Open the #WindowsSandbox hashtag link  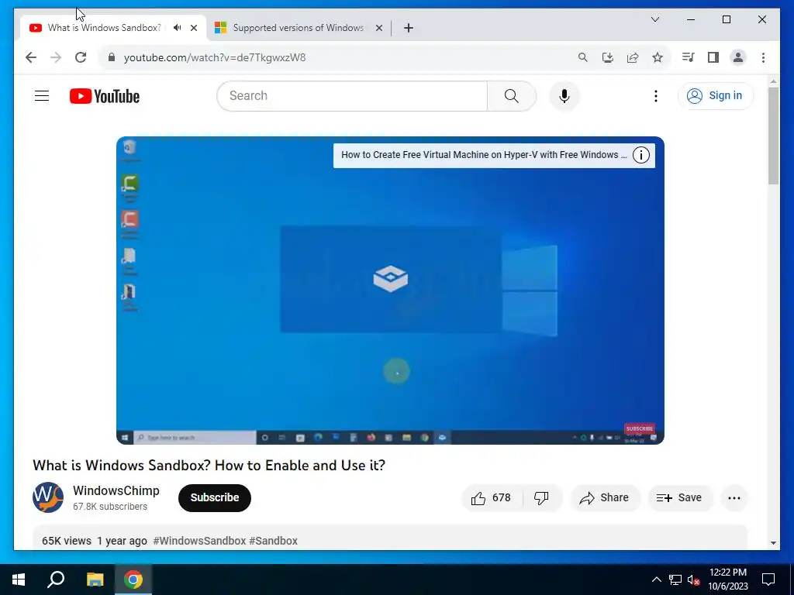click(199, 541)
